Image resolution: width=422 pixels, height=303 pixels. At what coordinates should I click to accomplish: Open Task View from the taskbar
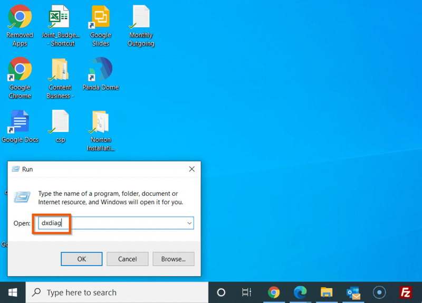(x=246, y=292)
